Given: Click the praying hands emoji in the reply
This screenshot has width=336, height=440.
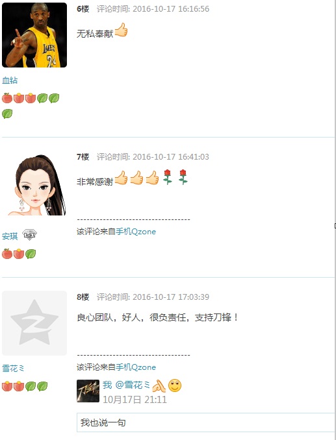Looking at the screenshot, I should pos(159,385).
